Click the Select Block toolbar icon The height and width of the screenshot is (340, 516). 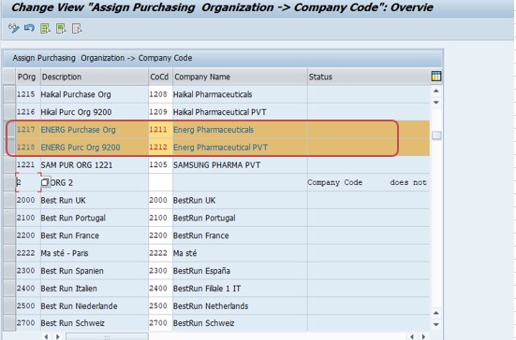pyautogui.click(x=61, y=29)
